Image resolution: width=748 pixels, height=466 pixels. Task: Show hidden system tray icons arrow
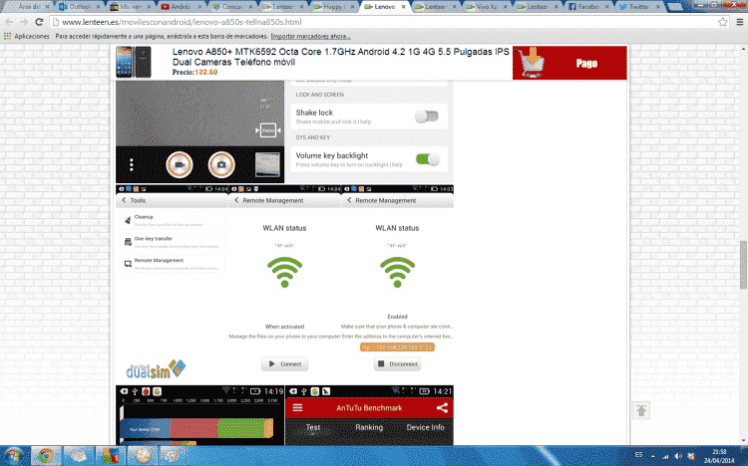pos(653,456)
